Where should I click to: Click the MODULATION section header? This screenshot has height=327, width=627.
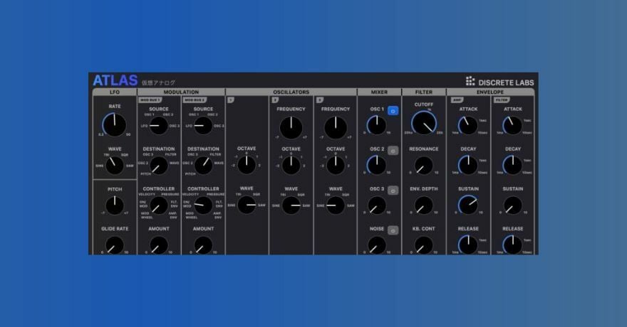(181, 92)
